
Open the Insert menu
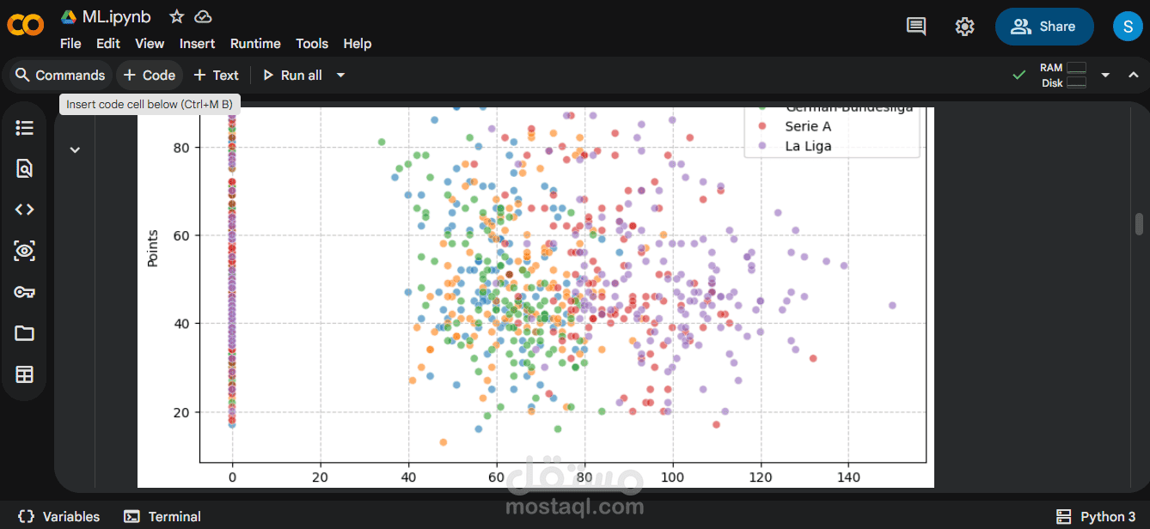click(197, 44)
